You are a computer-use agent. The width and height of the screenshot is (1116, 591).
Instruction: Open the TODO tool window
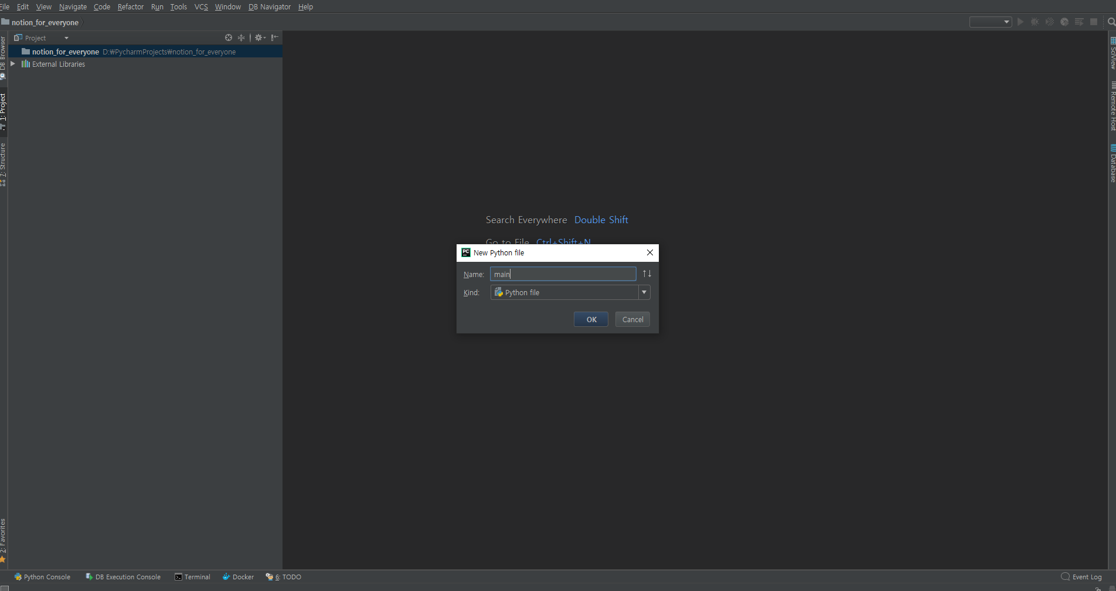[x=284, y=577]
